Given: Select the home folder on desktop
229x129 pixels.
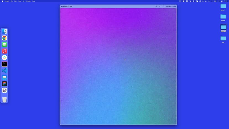Looking at the screenshot, I should pos(223,6).
